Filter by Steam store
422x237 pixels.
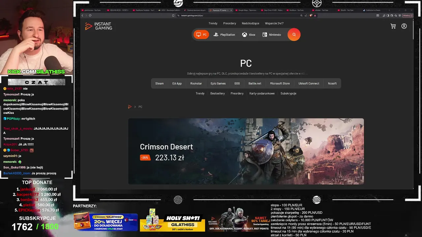pos(160,84)
